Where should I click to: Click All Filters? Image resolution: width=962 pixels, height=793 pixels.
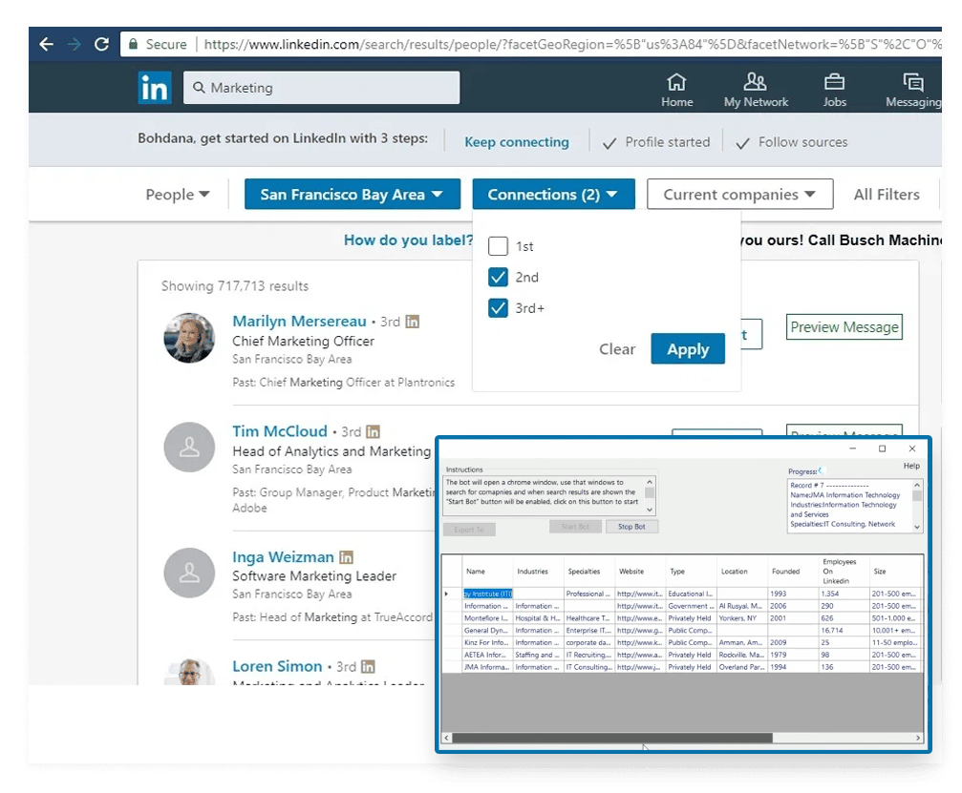coord(887,195)
